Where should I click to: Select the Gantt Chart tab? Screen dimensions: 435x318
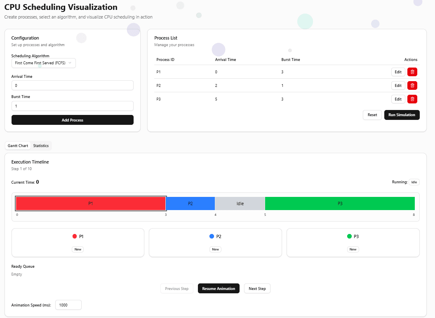[x=18, y=146]
